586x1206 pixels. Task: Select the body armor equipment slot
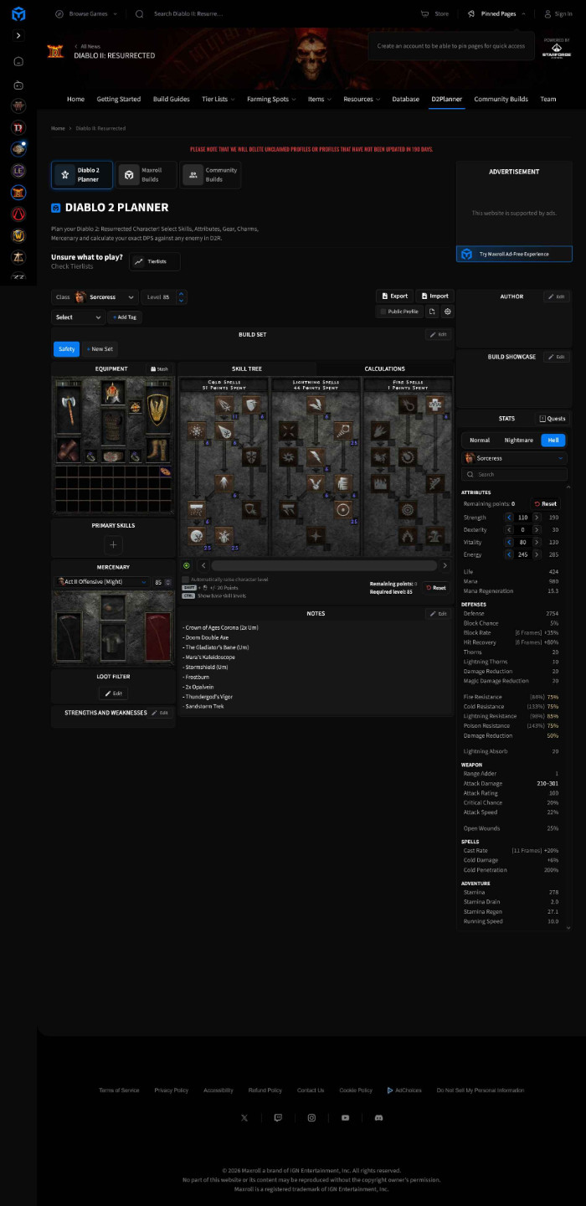[114, 426]
